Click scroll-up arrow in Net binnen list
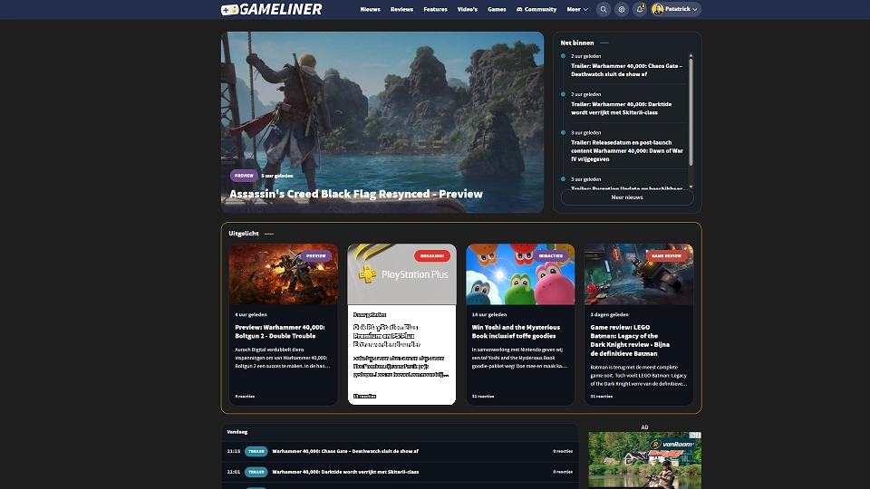This screenshot has height=489, width=870. (x=691, y=55)
